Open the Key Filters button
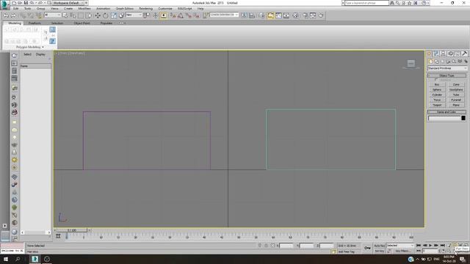This screenshot has height=264, width=470. click(402, 251)
